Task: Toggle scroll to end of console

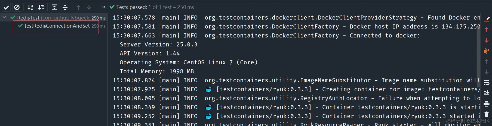Action: click(487, 93)
